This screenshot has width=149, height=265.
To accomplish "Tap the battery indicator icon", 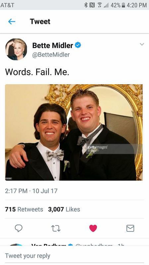I will (123, 5).
